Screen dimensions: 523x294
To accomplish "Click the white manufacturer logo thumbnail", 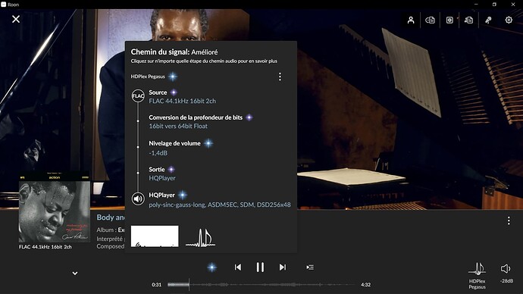I will coord(155,236).
